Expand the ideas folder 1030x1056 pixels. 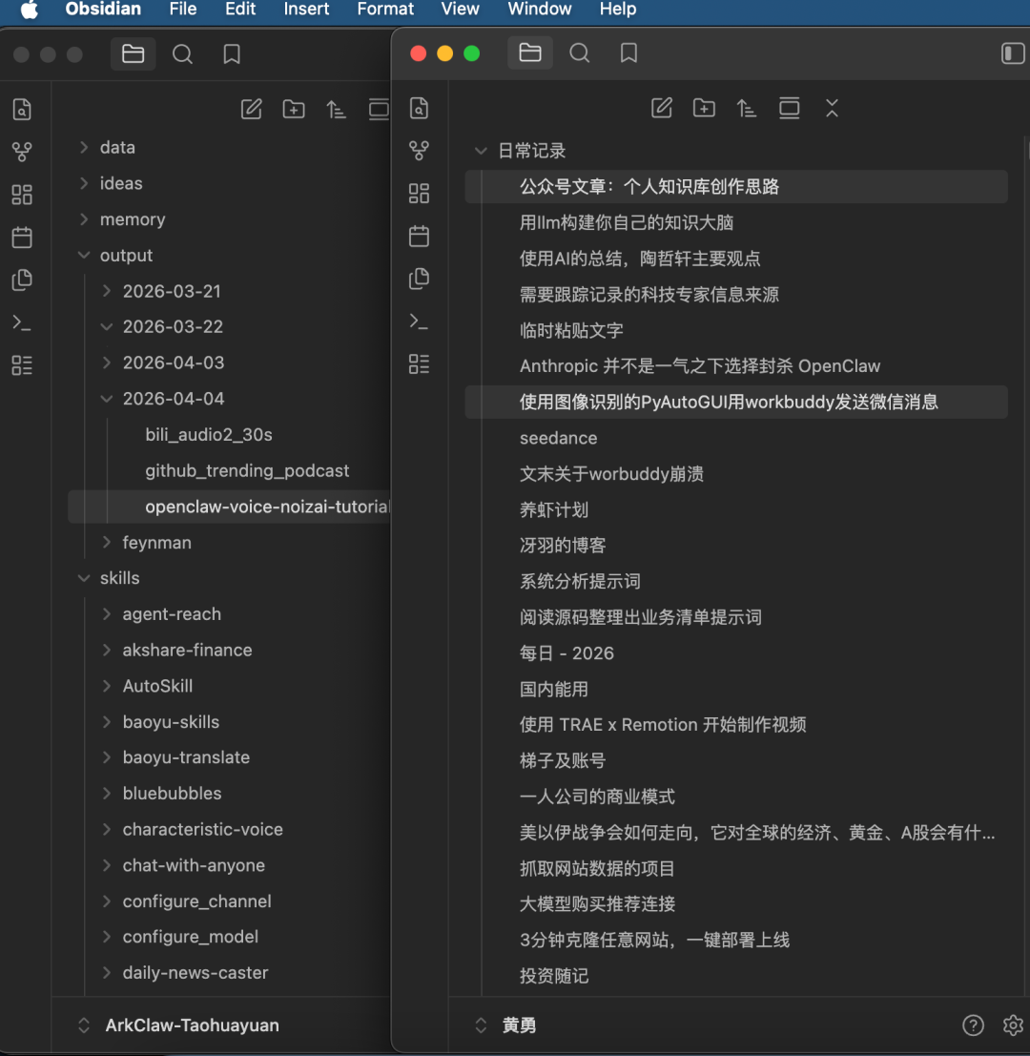click(x=84, y=182)
